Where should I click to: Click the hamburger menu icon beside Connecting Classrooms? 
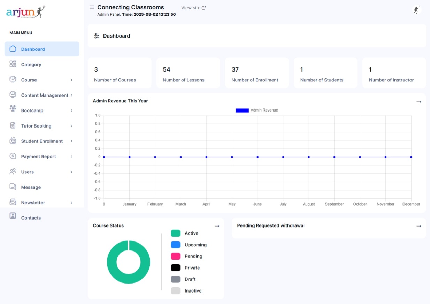click(92, 7)
